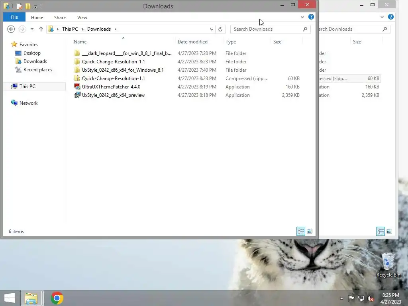
Task: Click the UltraUXThemePatcher_4.4.0 file name
Action: click(111, 86)
